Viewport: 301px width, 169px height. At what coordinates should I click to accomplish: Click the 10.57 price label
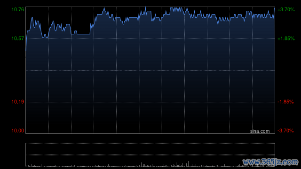tap(18, 38)
